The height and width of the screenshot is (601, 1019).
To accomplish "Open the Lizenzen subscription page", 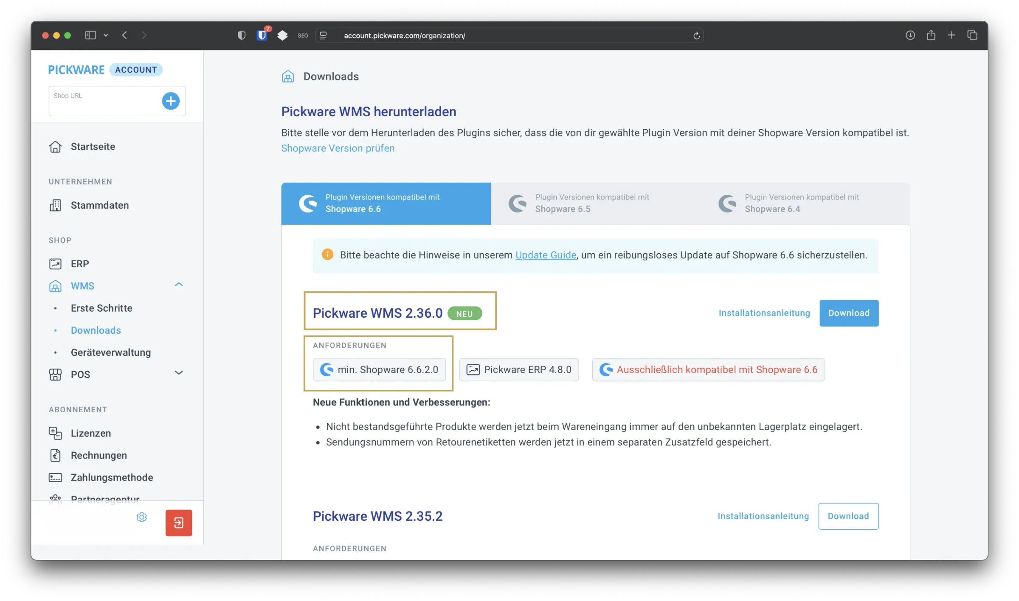I will pyautogui.click(x=91, y=433).
